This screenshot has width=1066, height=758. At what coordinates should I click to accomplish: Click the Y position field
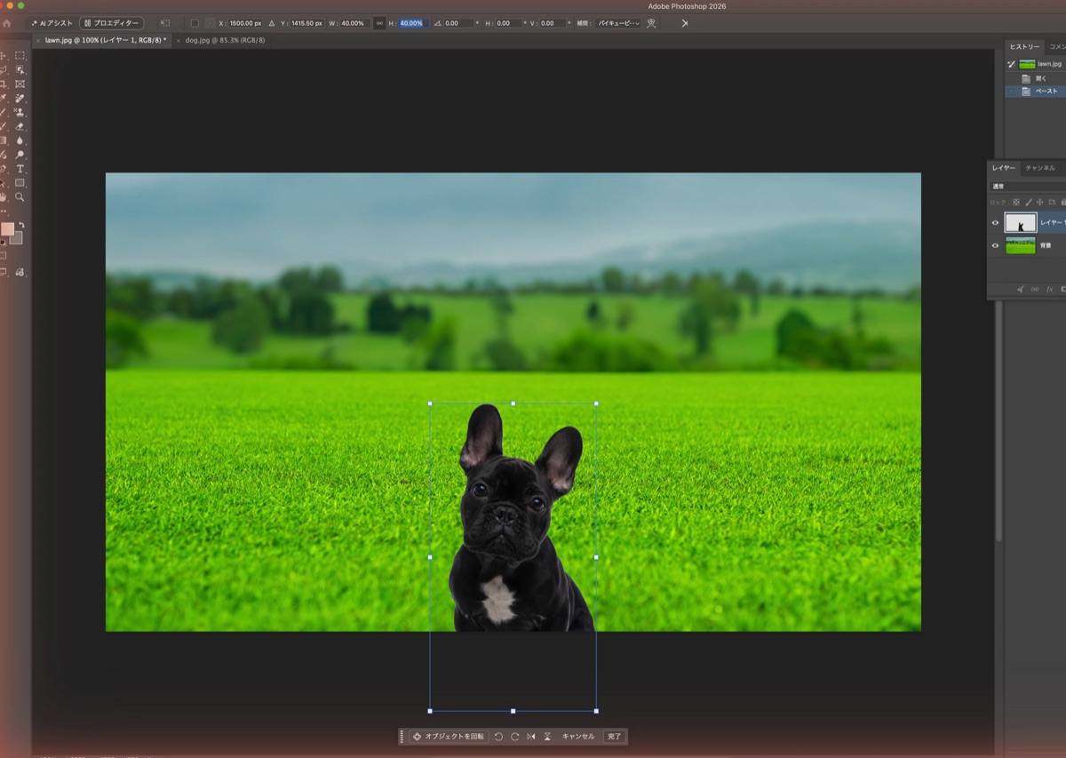point(306,23)
